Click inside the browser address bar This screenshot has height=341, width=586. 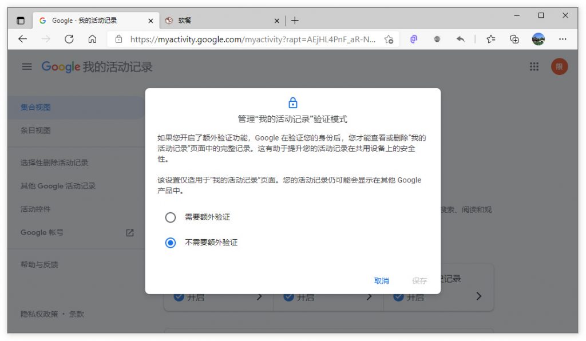pyautogui.click(x=246, y=39)
